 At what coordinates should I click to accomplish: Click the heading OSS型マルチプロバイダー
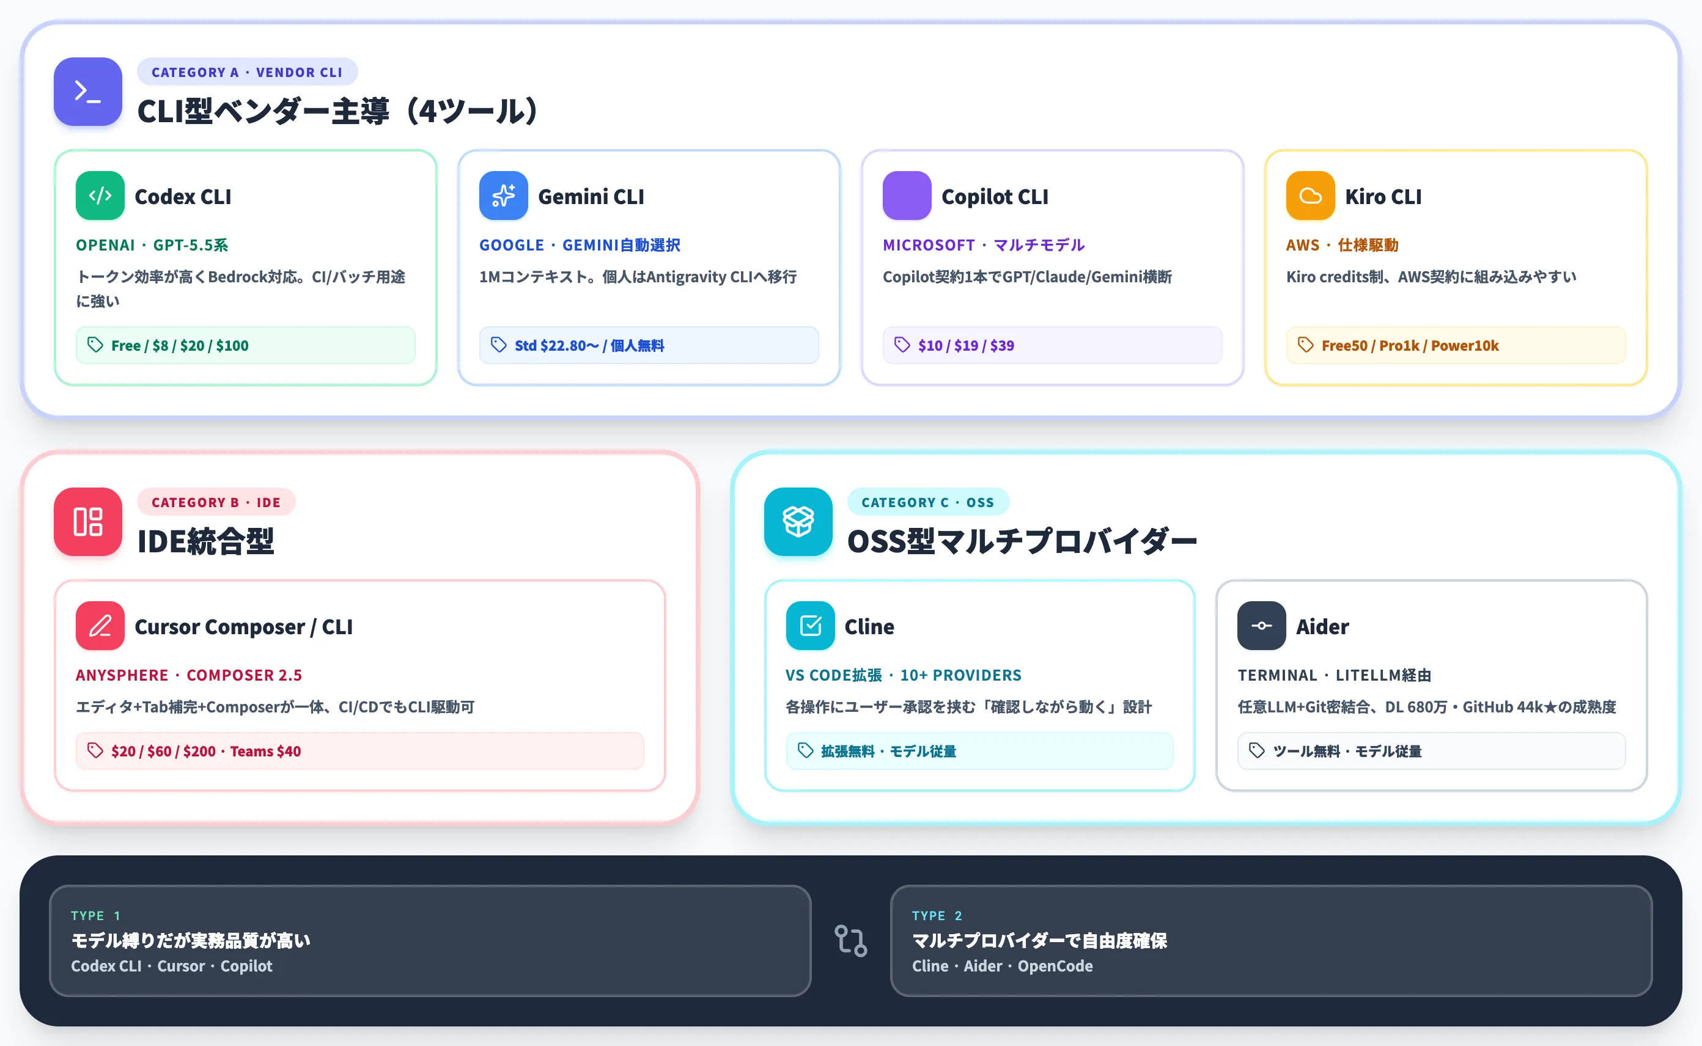click(1022, 541)
